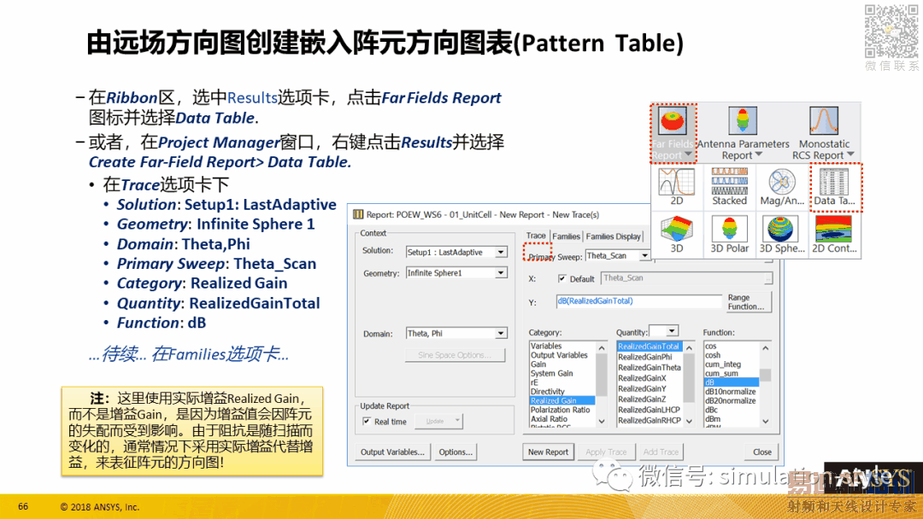Image resolution: width=923 pixels, height=519 pixels.
Task: Select the 3D plot icon
Action: pos(677,230)
